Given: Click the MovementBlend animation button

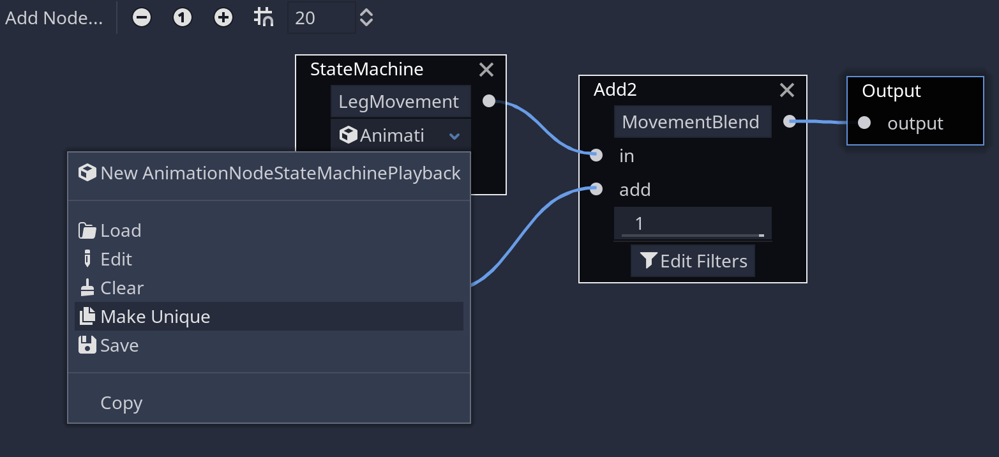Looking at the screenshot, I should (x=692, y=121).
